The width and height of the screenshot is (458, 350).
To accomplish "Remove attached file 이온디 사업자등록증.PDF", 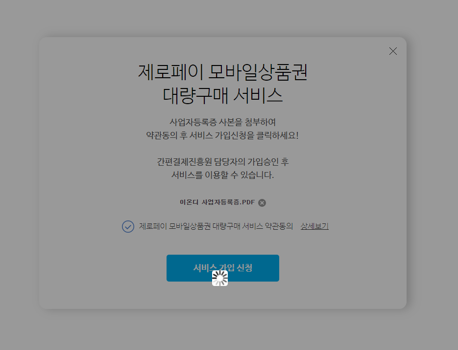I will click(262, 203).
